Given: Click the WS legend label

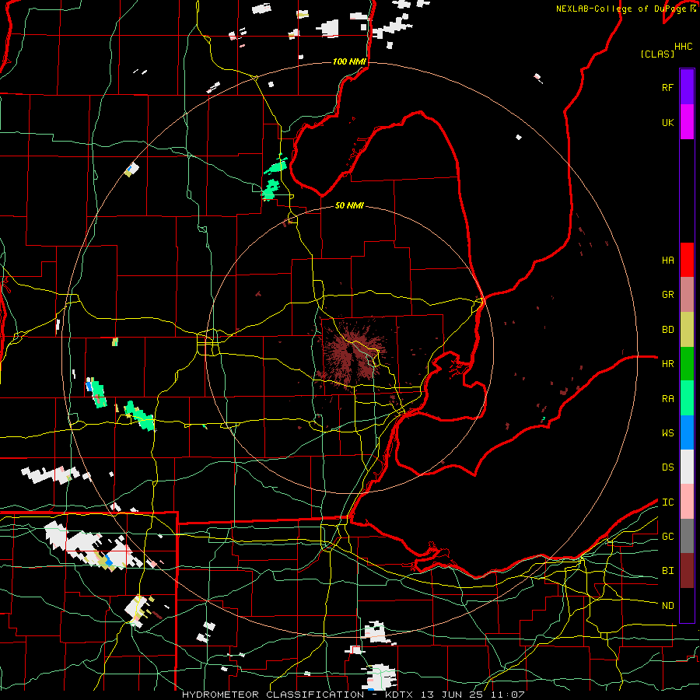Looking at the screenshot, I should pos(667,433).
